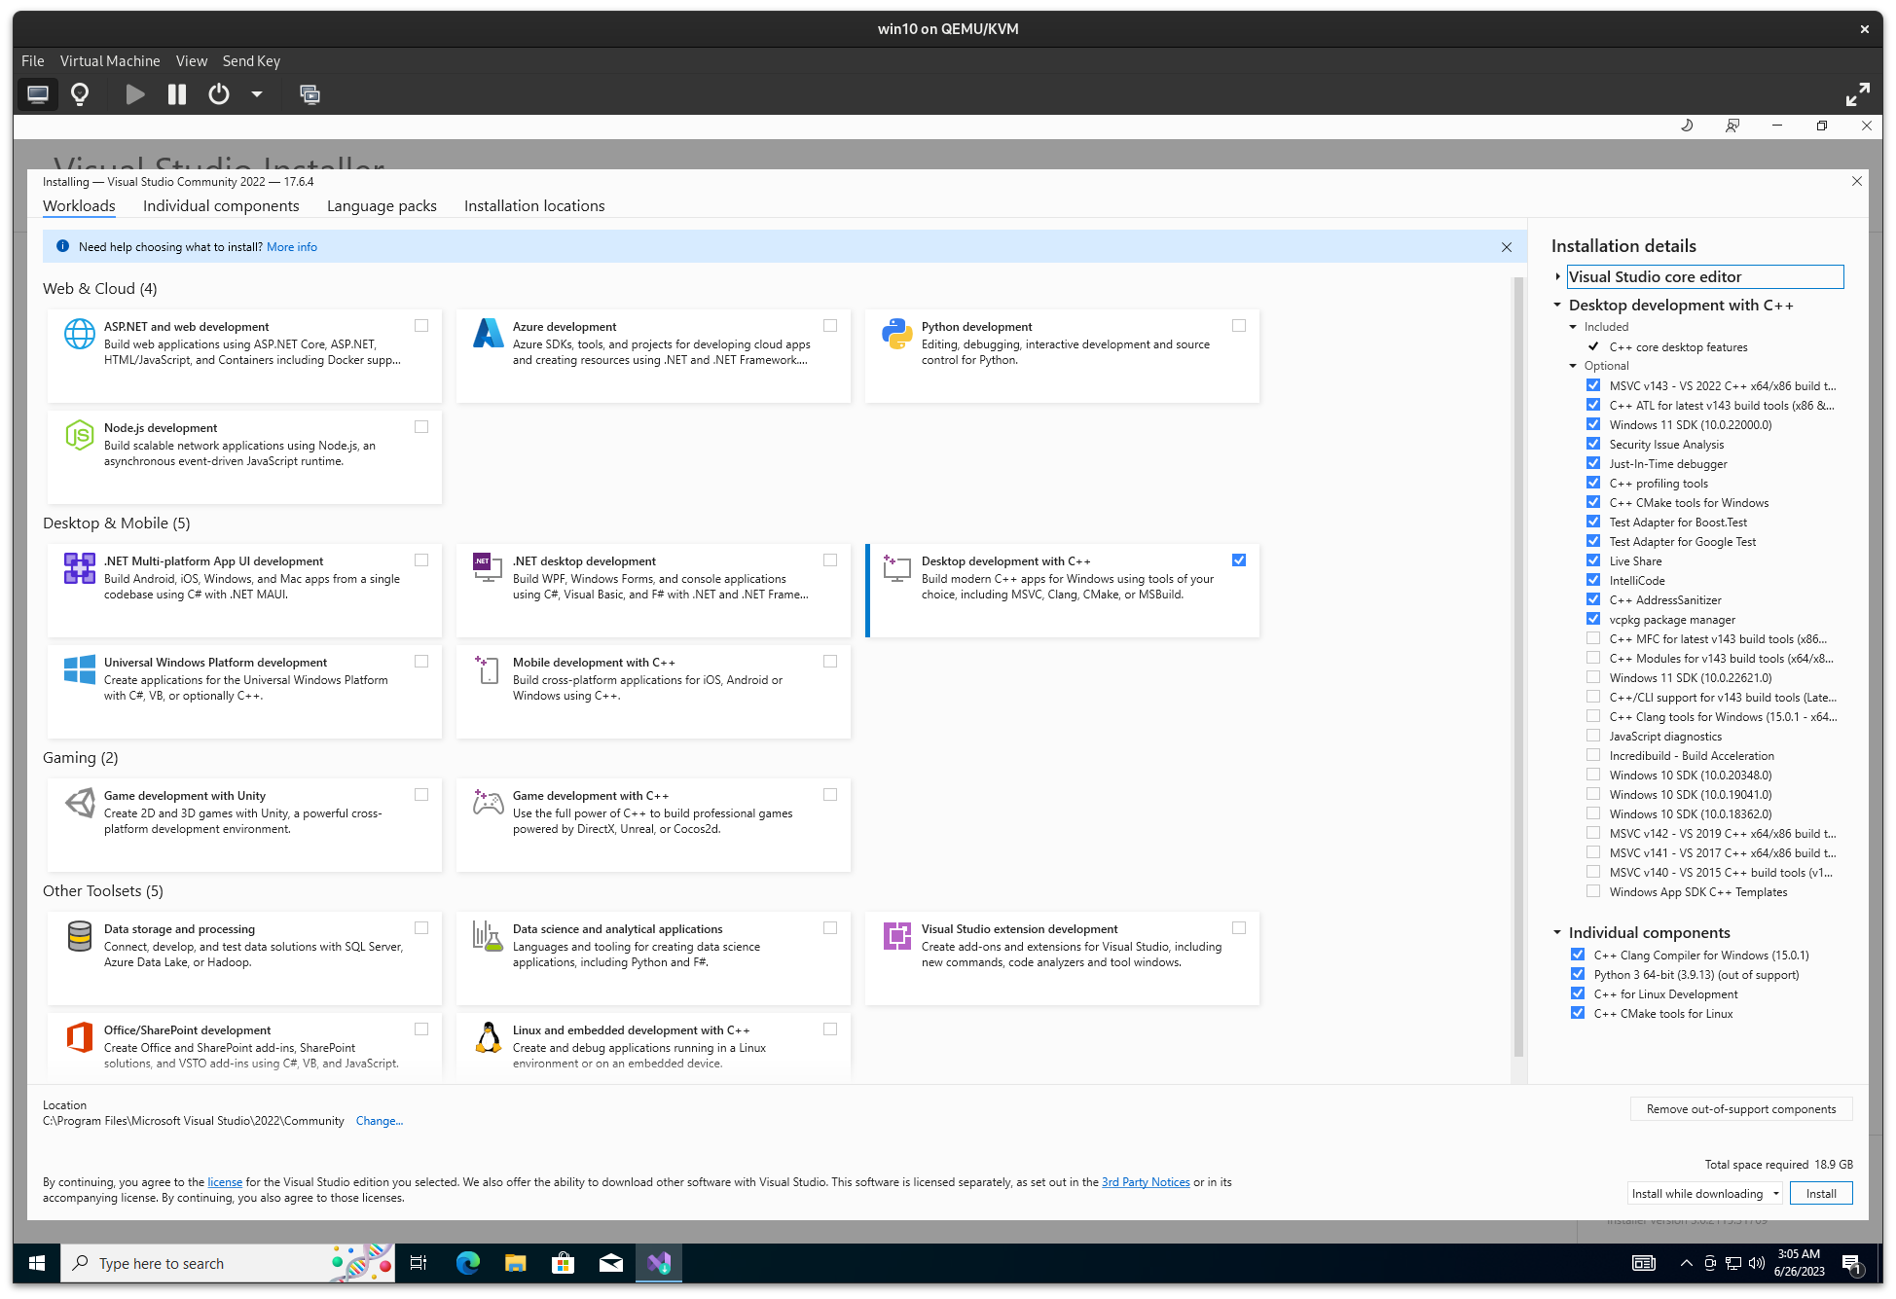The image size is (1896, 1299).
Task: Click the 'Install while downloading' dropdown arrow
Action: [1773, 1192]
